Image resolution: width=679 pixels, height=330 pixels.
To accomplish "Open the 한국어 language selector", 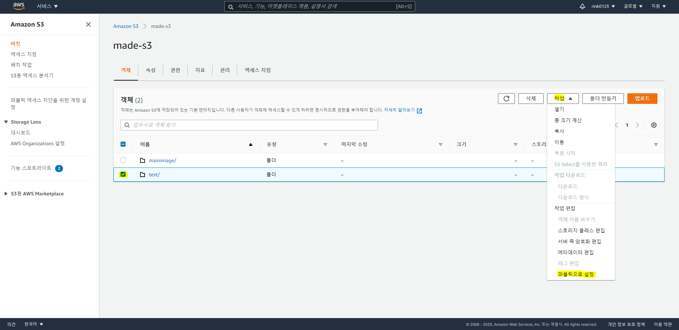I will point(34,324).
